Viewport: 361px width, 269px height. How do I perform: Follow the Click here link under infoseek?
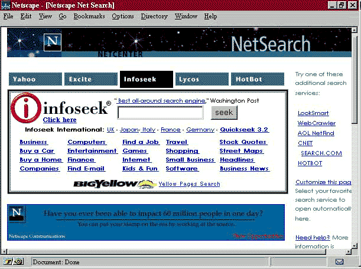[60, 120]
